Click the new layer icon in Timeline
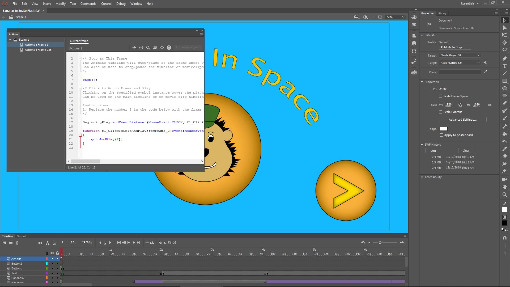510x287 pixels. click(x=5, y=243)
